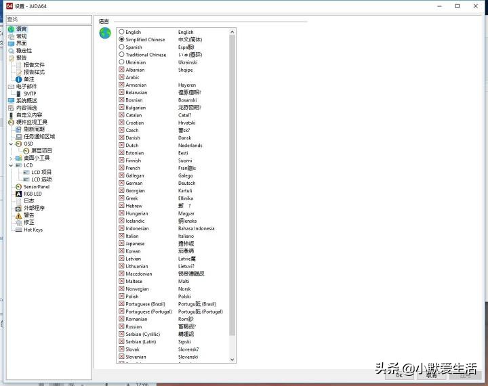The width and height of the screenshot is (488, 386).
Task: Focus the 查找 search field
Action: coord(49,19)
